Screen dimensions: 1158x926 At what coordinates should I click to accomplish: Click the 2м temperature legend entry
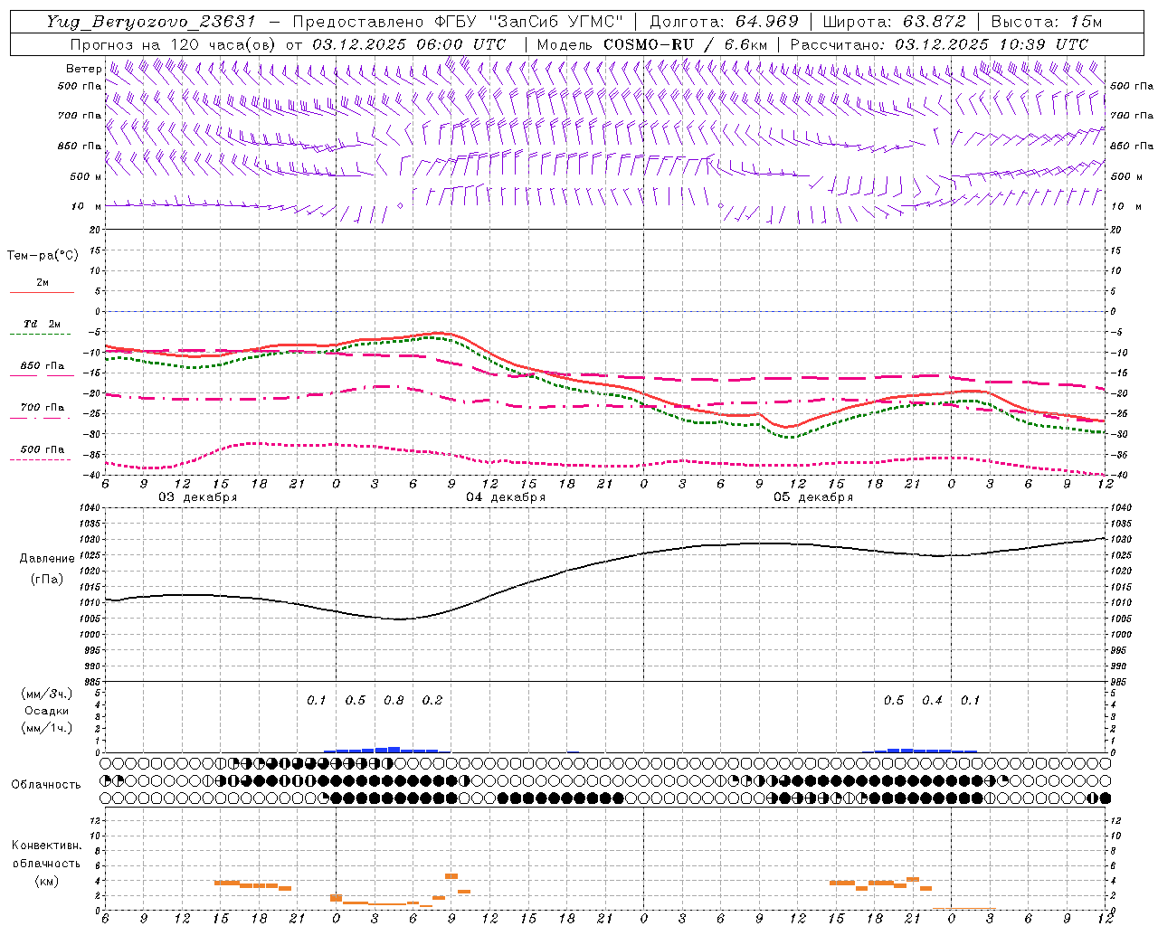point(43,283)
